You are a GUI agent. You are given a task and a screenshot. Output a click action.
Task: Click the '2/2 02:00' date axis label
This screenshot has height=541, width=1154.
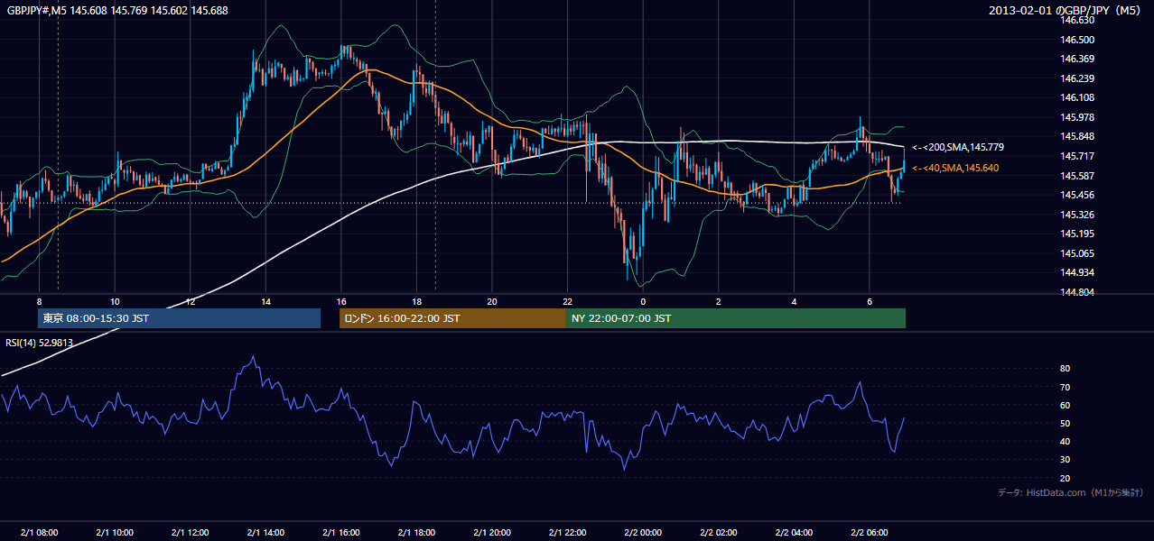click(718, 533)
